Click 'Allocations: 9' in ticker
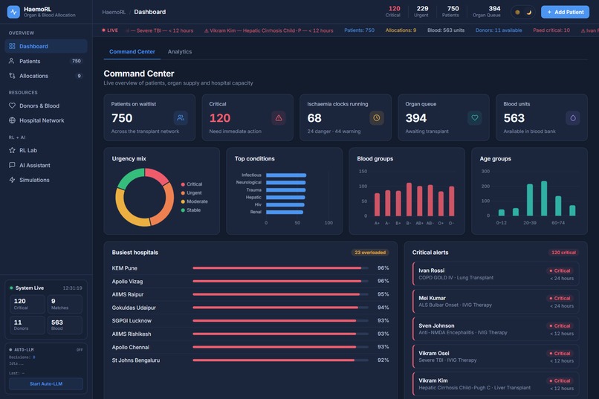 point(401,30)
